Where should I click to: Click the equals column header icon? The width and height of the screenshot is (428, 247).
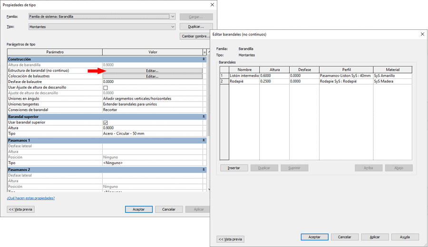click(x=204, y=52)
